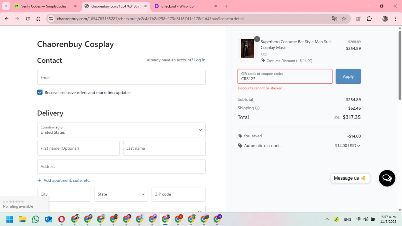Switch to the Verify Codes SimplyCodes tab
Screen dimensions: 402x226
(x=44, y=6)
